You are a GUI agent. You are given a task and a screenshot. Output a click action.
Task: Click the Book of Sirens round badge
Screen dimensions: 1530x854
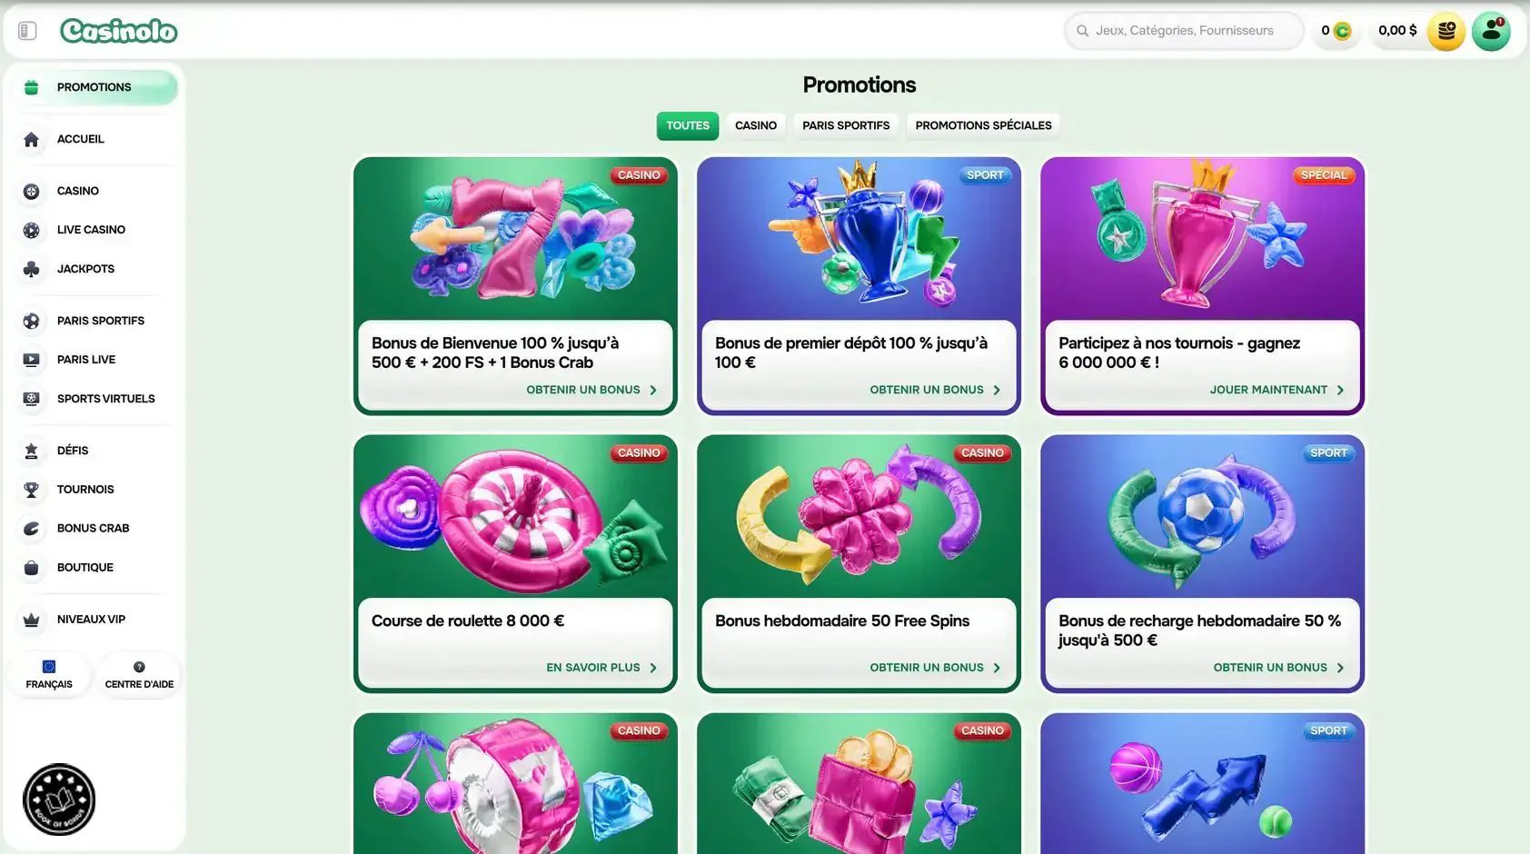pos(59,799)
